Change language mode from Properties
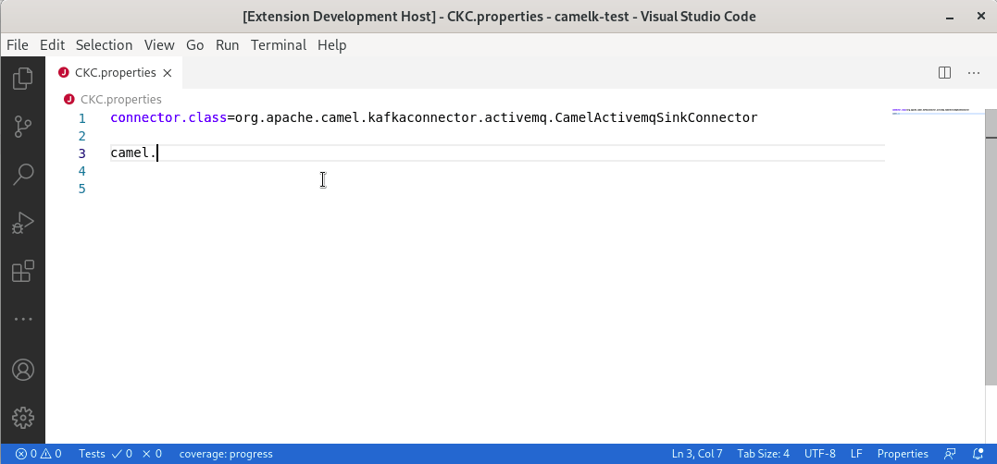997x464 pixels. tap(902, 454)
